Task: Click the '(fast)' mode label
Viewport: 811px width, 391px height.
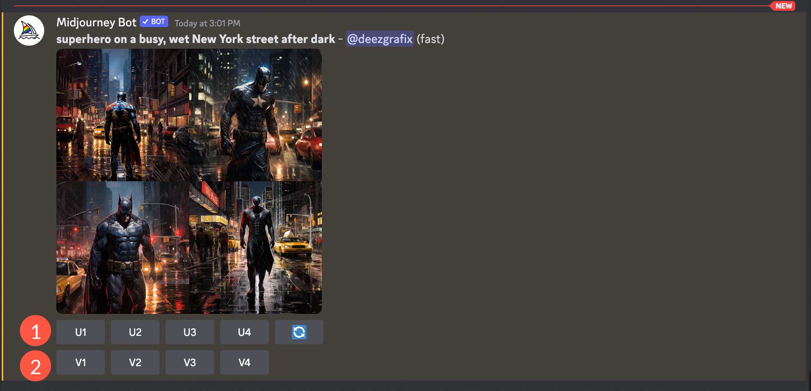Action: coord(430,39)
